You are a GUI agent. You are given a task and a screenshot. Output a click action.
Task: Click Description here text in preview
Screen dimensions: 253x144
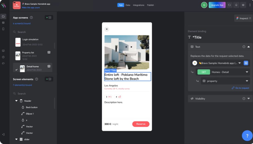113,102
